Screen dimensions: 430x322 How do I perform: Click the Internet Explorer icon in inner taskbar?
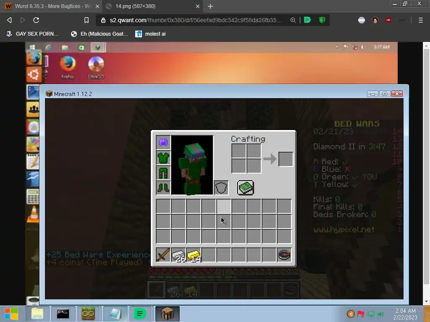[x=48, y=47]
